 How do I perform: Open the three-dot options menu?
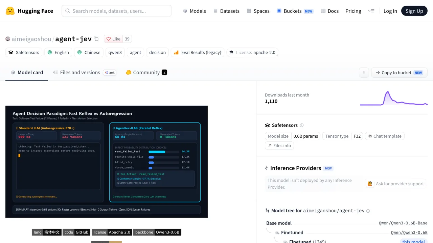(364, 73)
